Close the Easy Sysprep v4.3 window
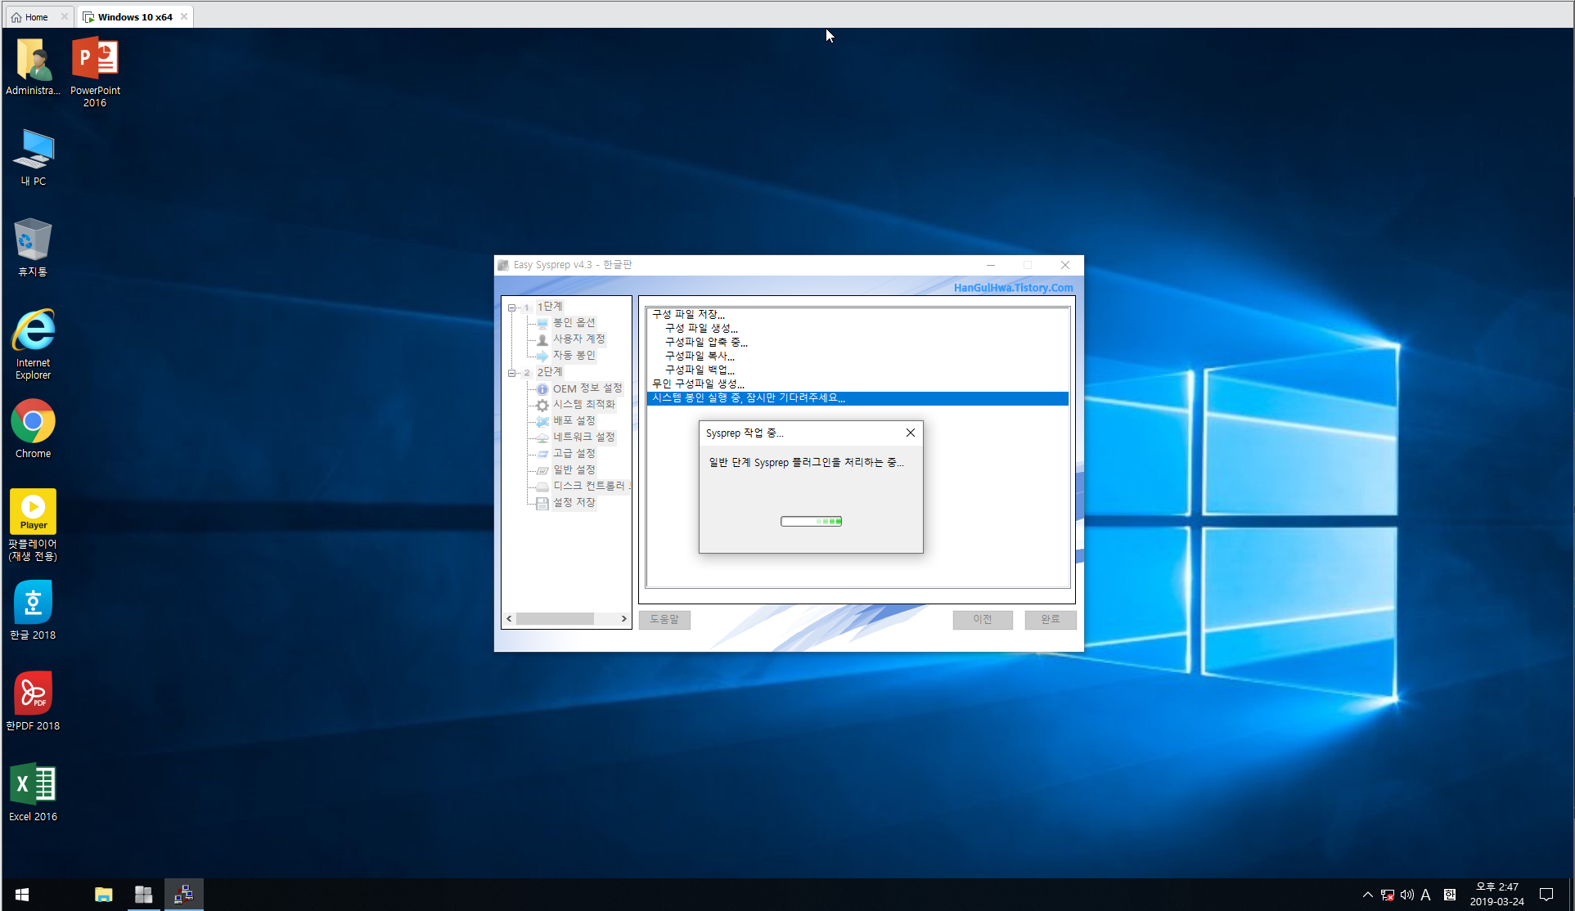 point(1065,265)
